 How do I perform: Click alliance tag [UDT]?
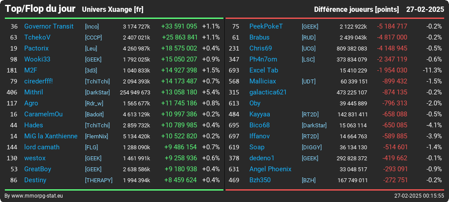(309, 82)
